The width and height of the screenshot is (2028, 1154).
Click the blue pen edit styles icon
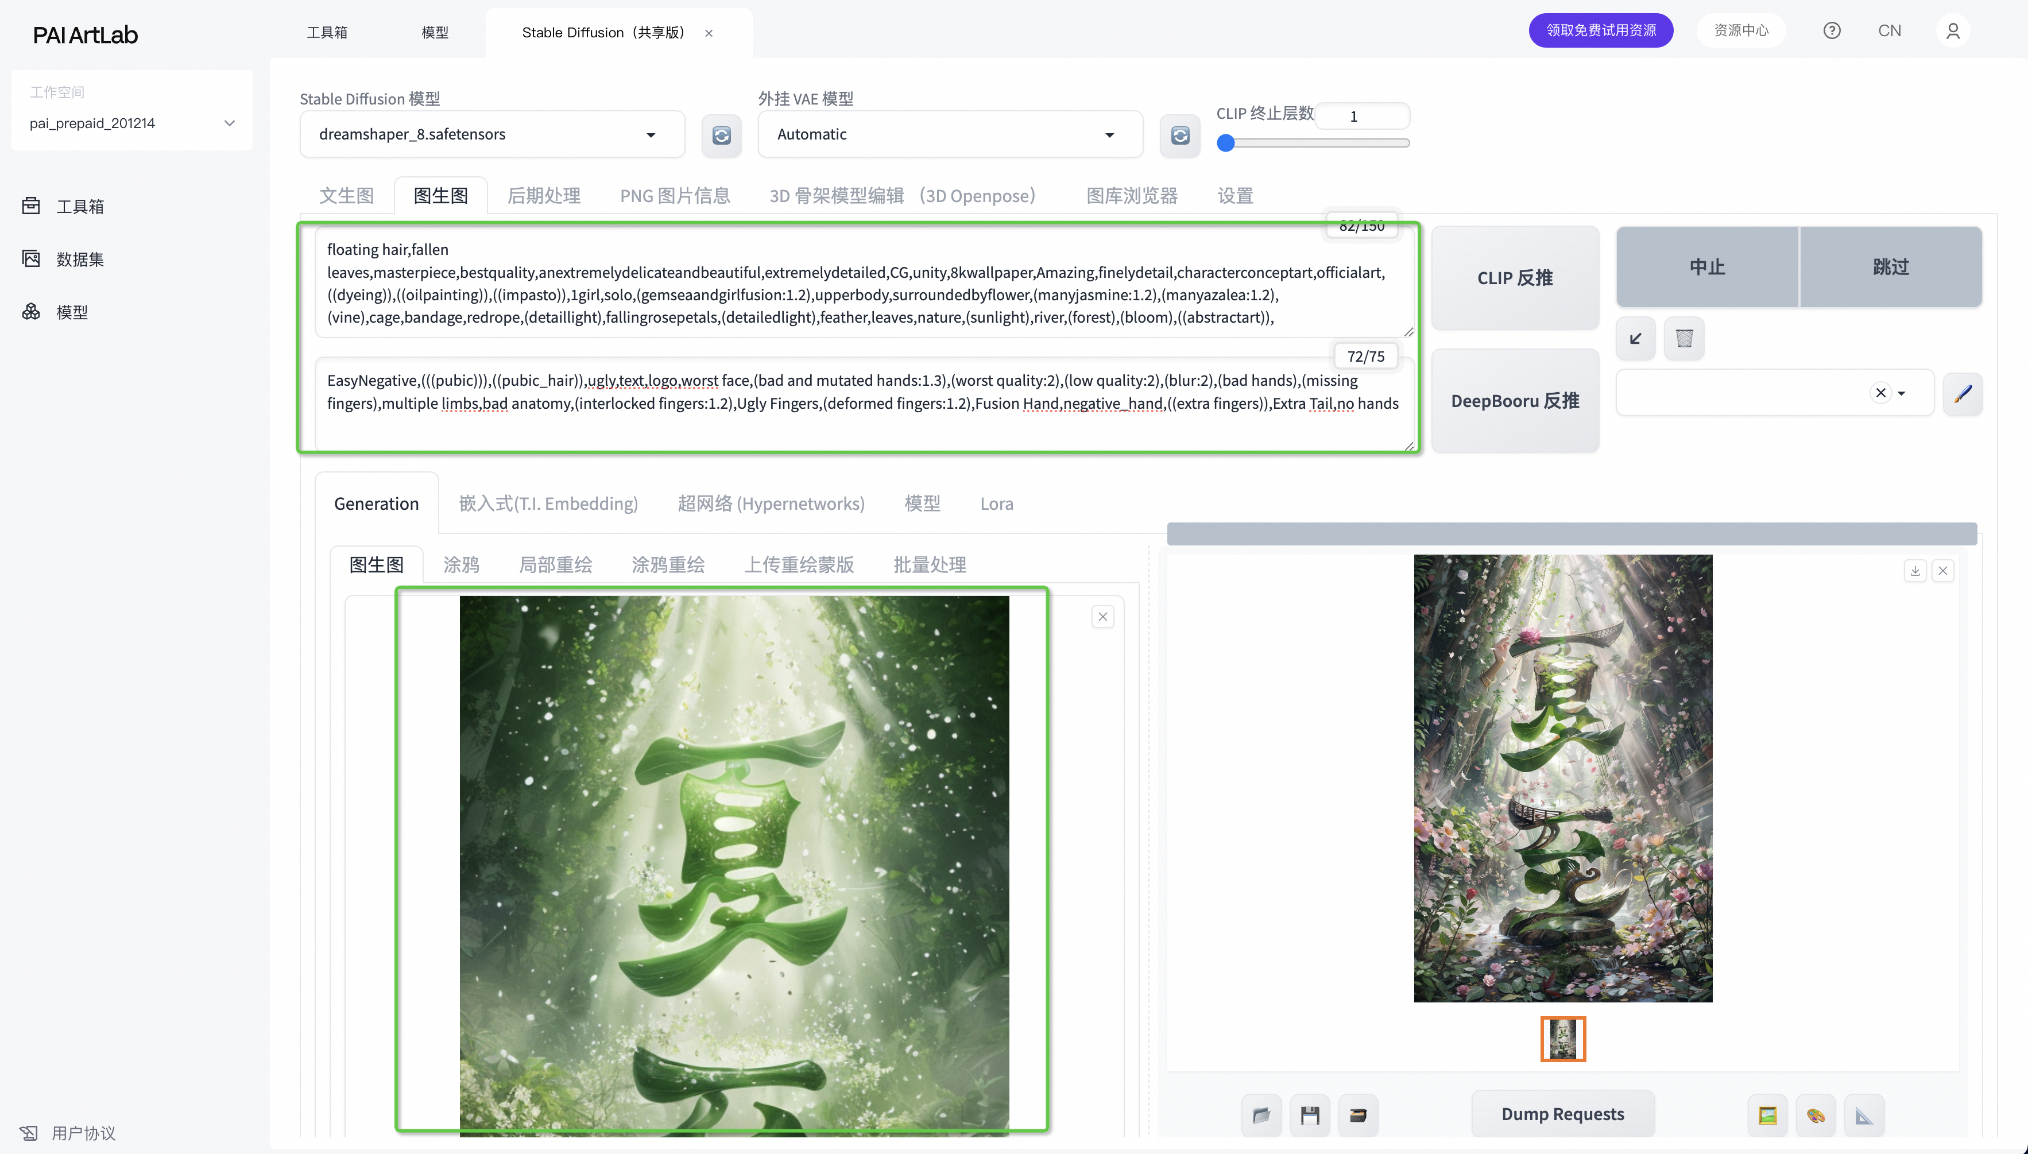pyautogui.click(x=1962, y=394)
